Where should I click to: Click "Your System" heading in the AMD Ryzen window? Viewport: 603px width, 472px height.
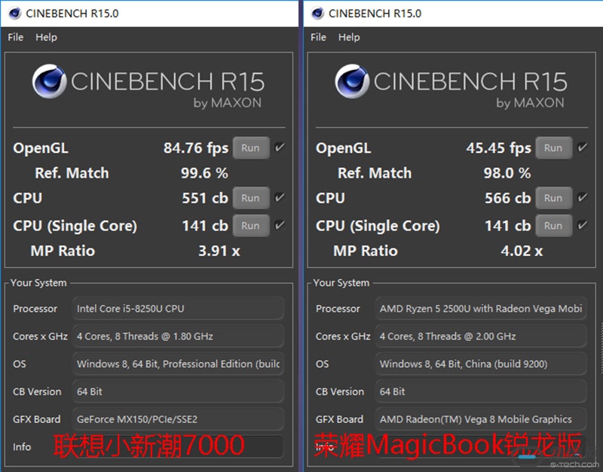click(x=341, y=283)
